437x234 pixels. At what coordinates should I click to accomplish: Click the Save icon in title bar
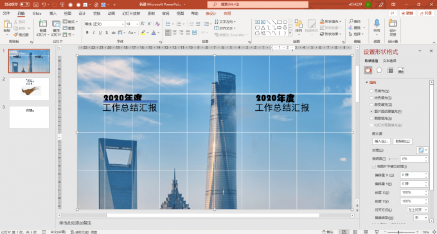36,4
